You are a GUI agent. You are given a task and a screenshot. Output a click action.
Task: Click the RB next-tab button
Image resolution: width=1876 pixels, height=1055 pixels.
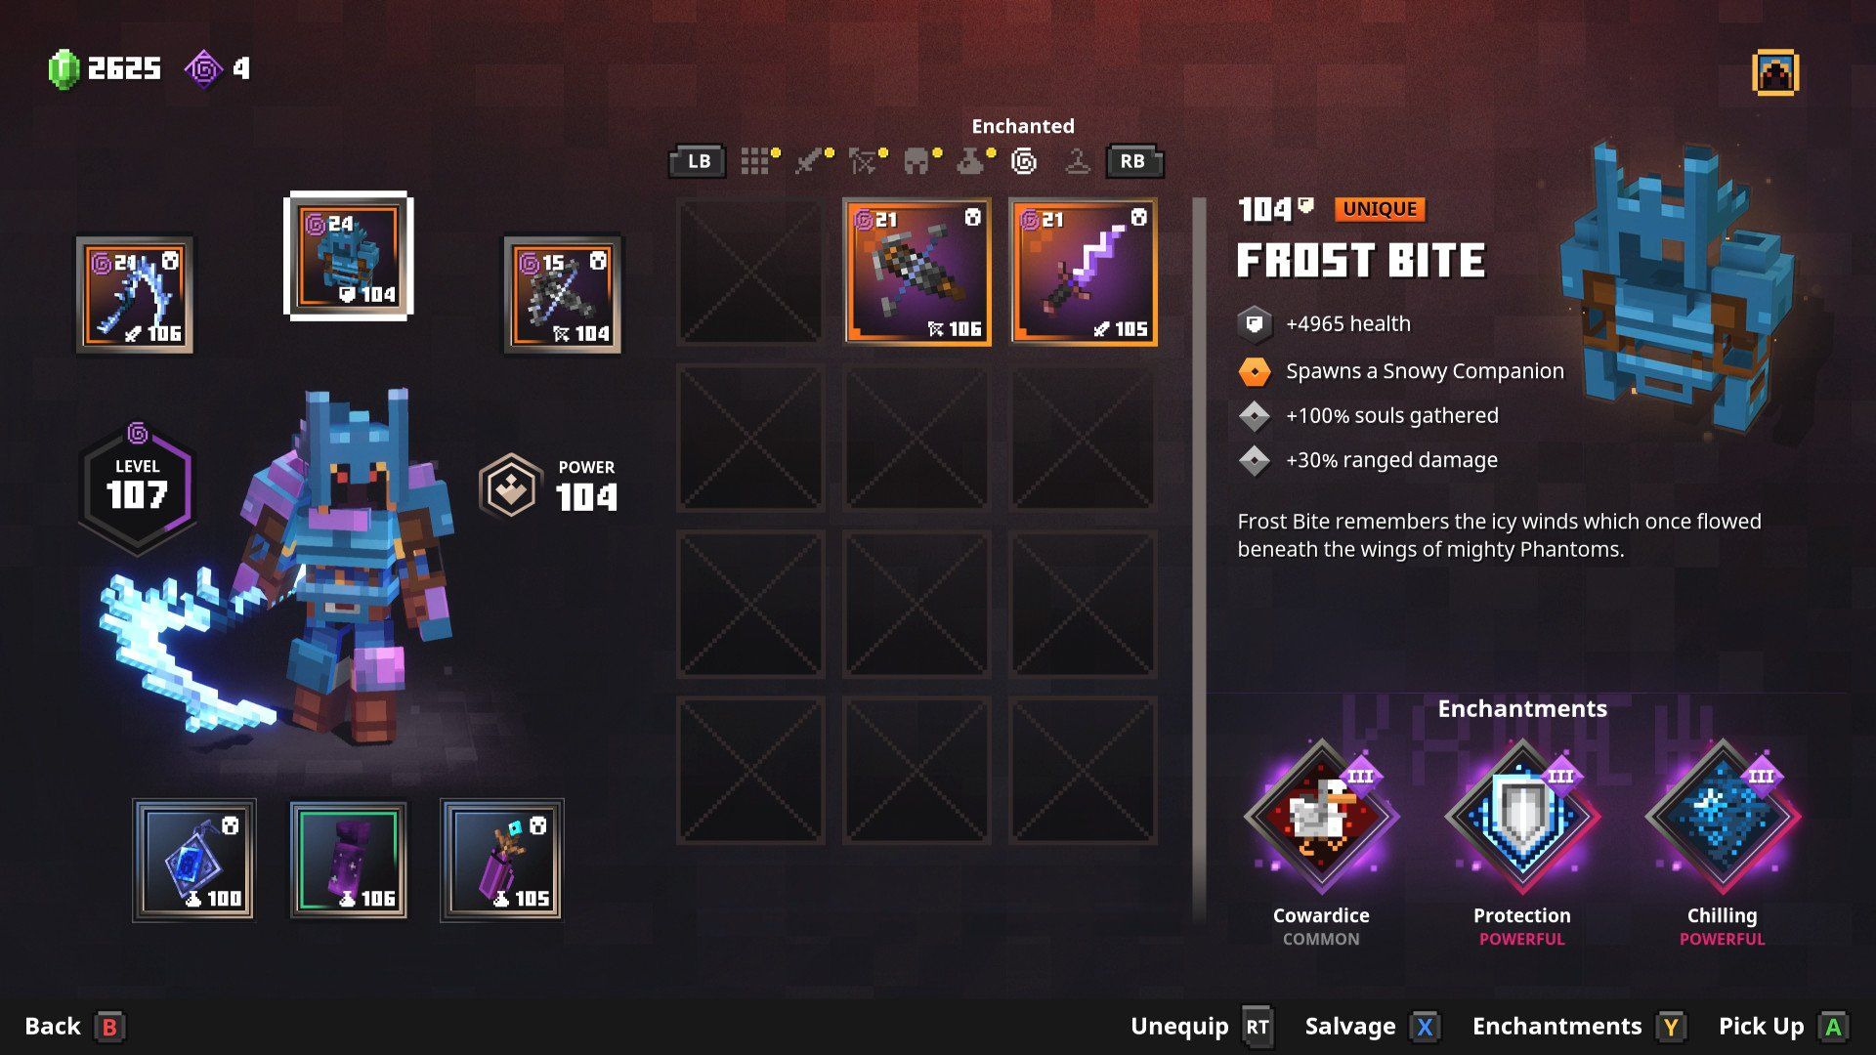(x=1133, y=161)
